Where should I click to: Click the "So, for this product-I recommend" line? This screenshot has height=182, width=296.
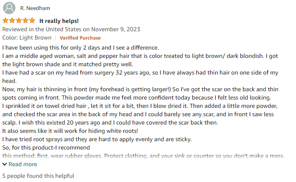click(x=46, y=148)
